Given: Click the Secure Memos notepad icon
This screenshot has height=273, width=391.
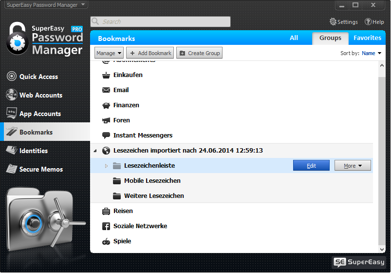Looking at the screenshot, I should click(12, 169).
